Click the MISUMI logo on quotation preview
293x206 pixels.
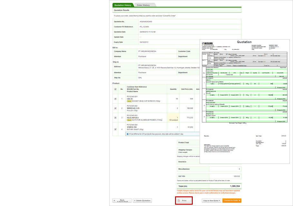click(x=207, y=43)
